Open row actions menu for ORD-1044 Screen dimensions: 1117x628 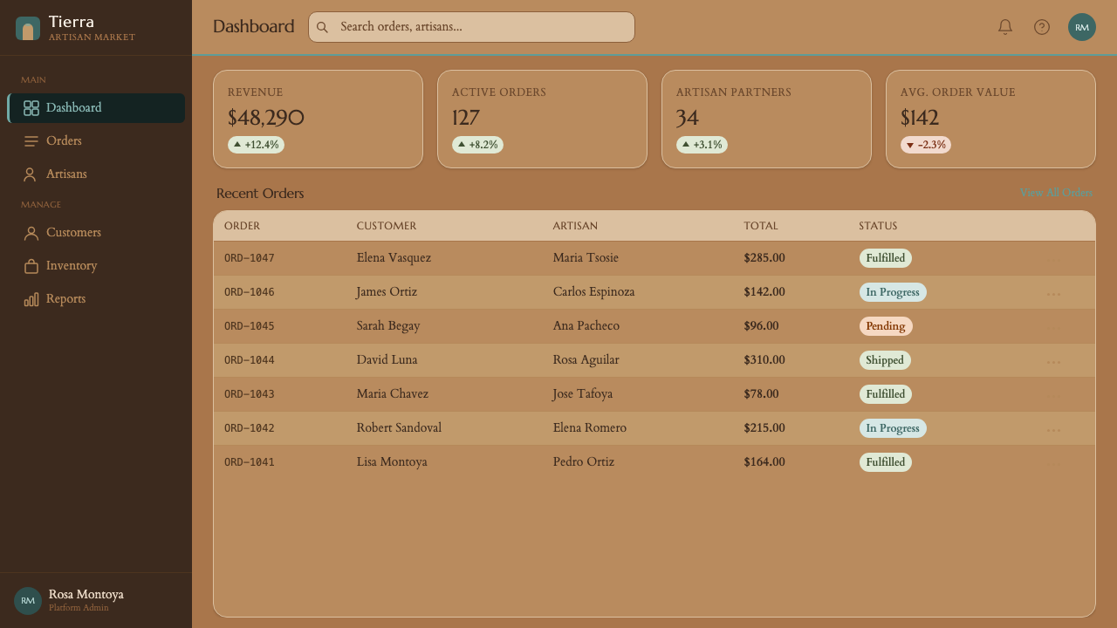coord(1053,361)
